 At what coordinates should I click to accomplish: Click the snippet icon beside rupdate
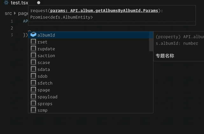click(33, 49)
